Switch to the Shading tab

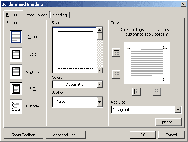point(60,15)
